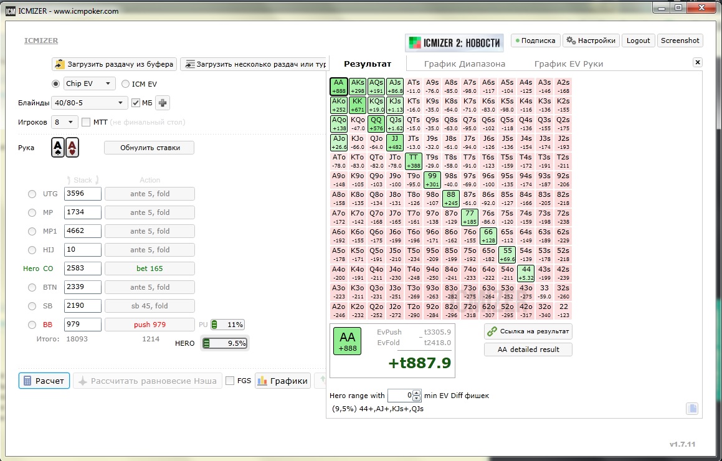Screen dimensions: 722x461
Task: Click the SB action sb 45, fold
Action: pyautogui.click(x=150, y=306)
